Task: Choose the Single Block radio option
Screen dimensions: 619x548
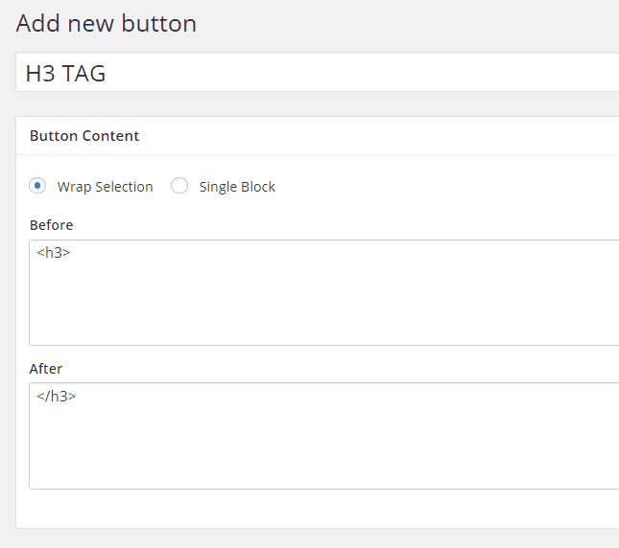Action: tap(179, 186)
